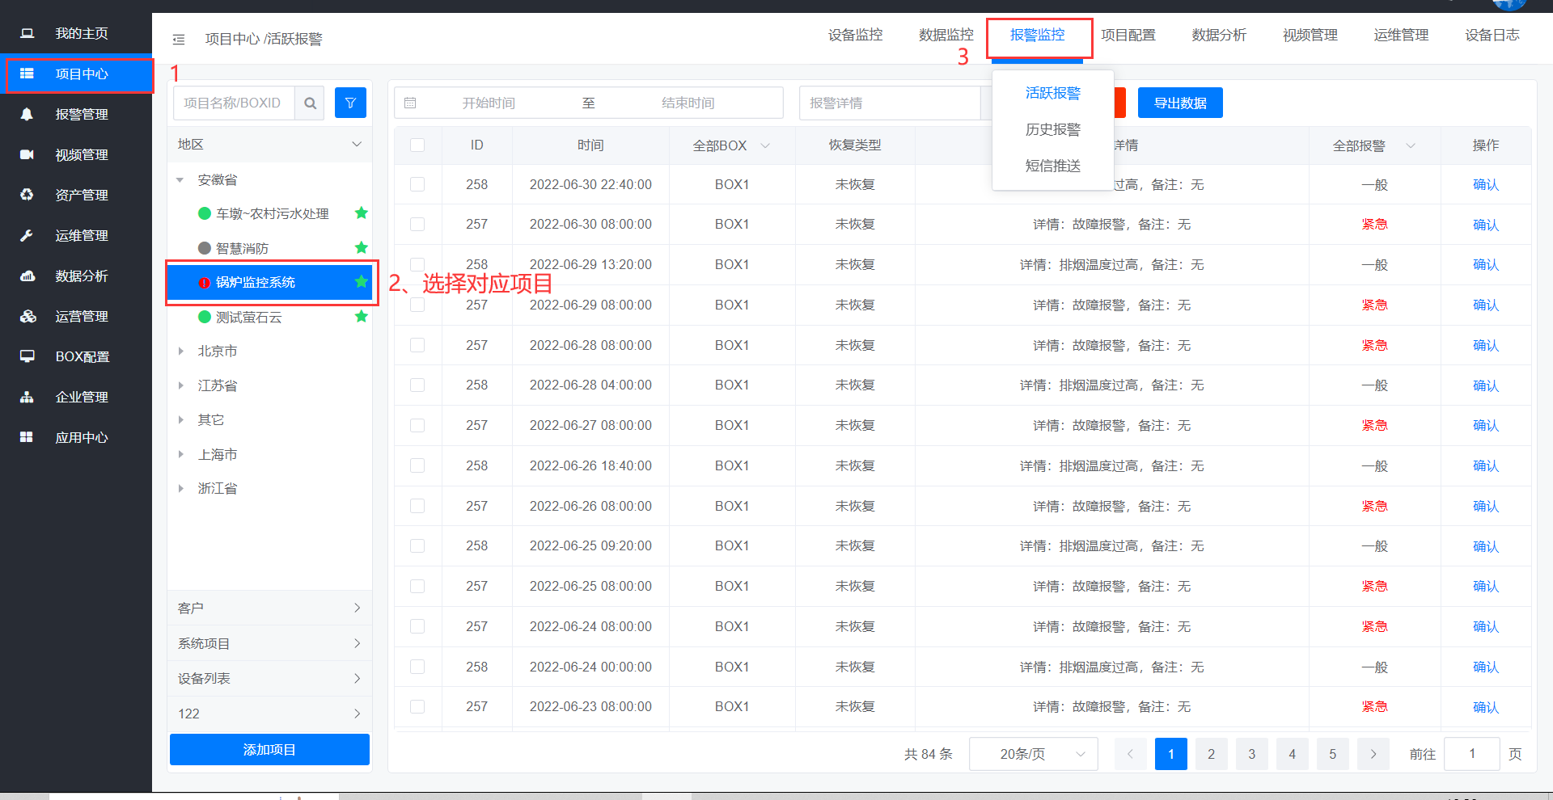Click the 导出数据 button
This screenshot has width=1553, height=800.
click(x=1179, y=103)
